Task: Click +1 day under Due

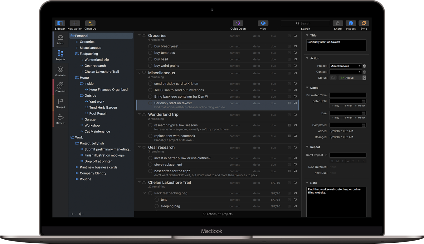Action: point(335,118)
